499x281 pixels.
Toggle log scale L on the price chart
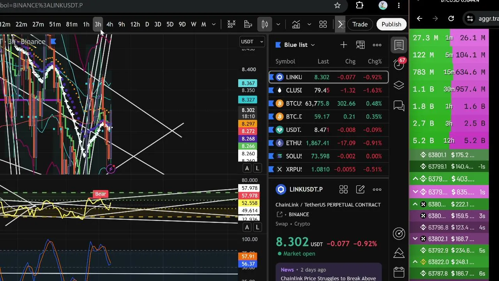257,168
